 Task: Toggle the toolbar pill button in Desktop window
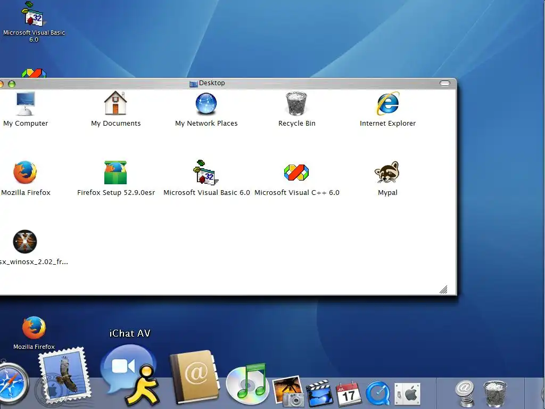(x=444, y=83)
